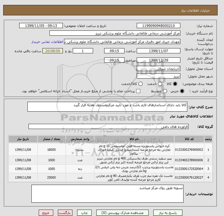Open the اطلاعات تماس خریدار link
This screenshot has width=224, height=216.
47,42
